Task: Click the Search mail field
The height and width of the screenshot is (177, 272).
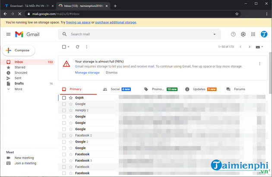Action: 139,34
